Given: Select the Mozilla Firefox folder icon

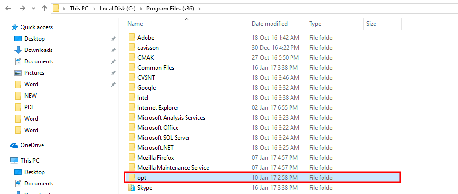Looking at the screenshot, I should 132,157.
